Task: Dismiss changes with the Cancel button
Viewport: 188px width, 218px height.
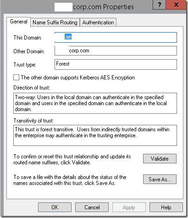Action: tap(92, 207)
